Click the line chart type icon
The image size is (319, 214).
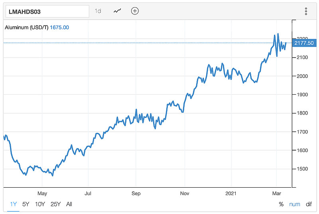(x=117, y=11)
